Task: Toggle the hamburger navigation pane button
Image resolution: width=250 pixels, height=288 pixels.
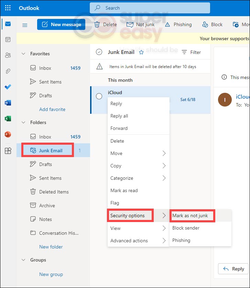Action: pos(25,25)
